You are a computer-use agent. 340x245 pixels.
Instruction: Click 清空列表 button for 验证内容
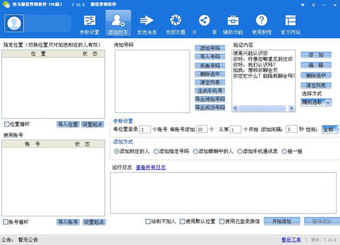[x=316, y=86]
